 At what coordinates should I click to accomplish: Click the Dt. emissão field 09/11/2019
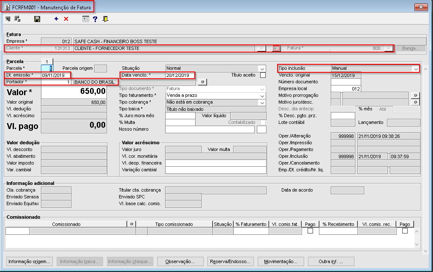tap(55, 75)
